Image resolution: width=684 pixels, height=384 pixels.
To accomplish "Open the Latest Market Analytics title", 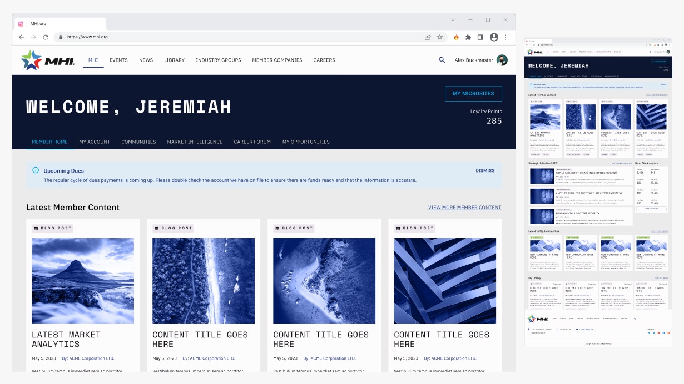I will [x=66, y=339].
